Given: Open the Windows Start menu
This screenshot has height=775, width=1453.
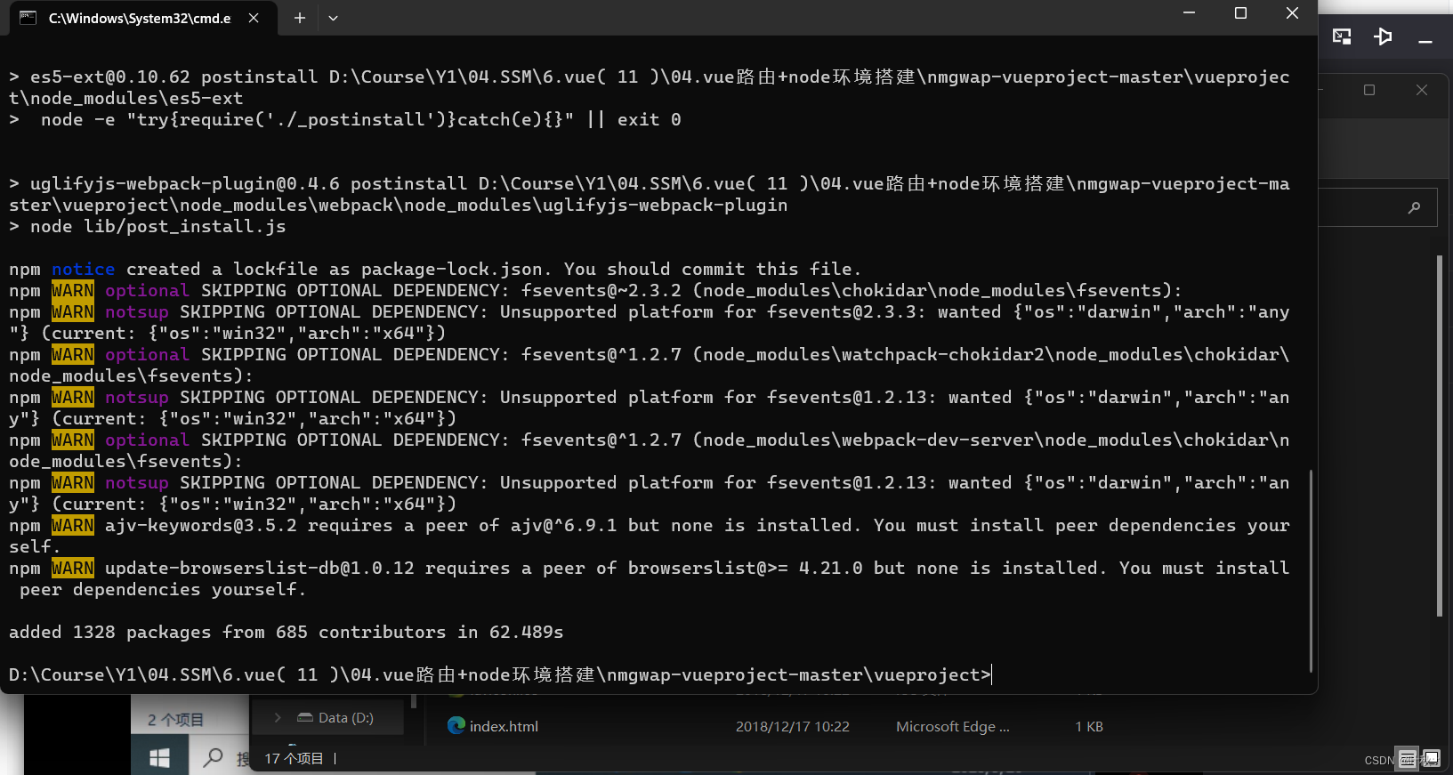Looking at the screenshot, I should click(159, 757).
